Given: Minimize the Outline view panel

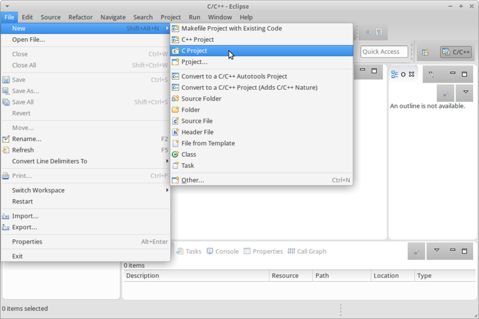Looking at the screenshot, I should (453, 73).
